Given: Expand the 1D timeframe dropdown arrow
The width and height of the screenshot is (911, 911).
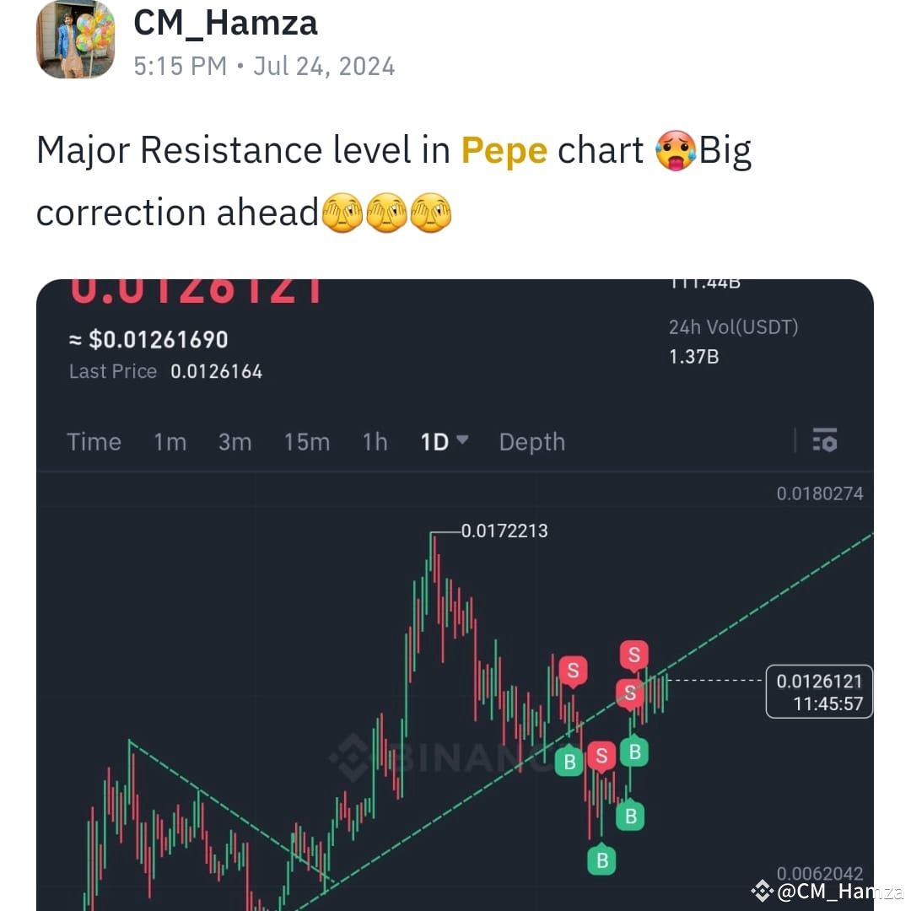Looking at the screenshot, I should [462, 439].
